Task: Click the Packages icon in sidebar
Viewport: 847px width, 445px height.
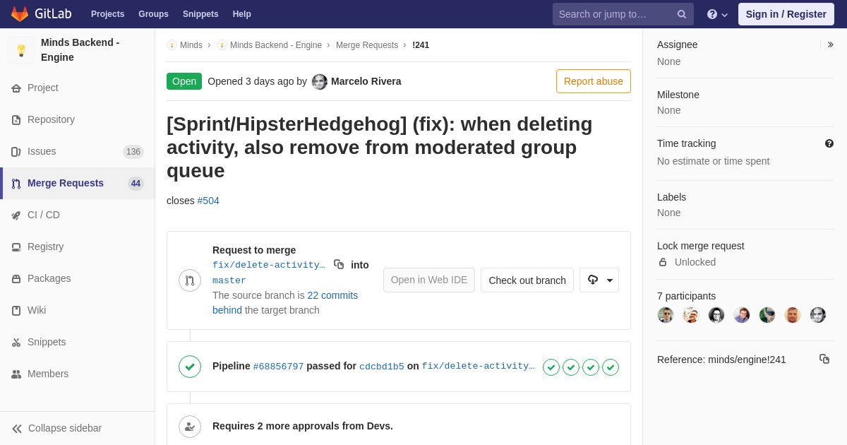Action: (x=16, y=279)
